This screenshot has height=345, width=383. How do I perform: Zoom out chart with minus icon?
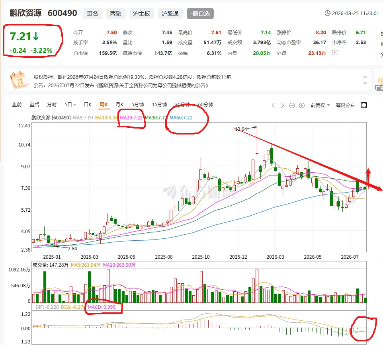click(x=292, y=105)
